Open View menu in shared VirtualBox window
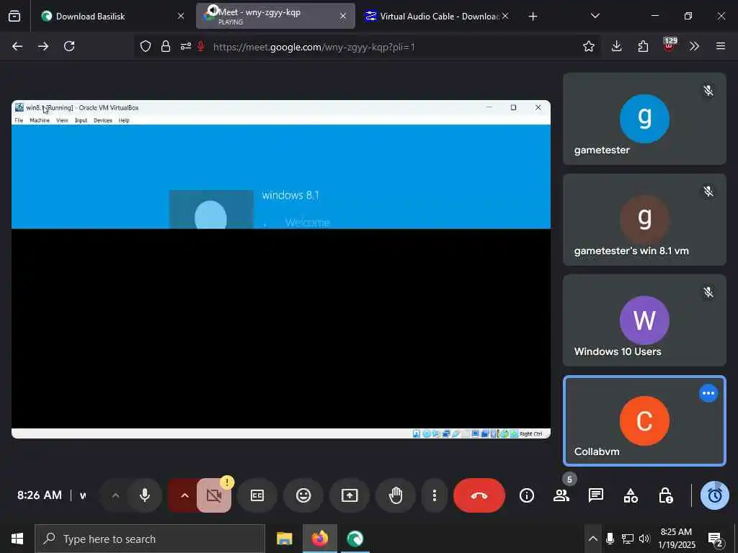Image resolution: width=738 pixels, height=553 pixels. (62, 120)
